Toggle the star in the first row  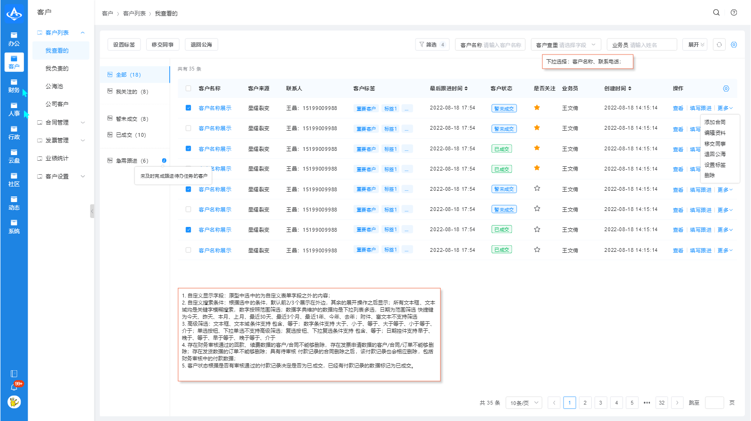537,108
